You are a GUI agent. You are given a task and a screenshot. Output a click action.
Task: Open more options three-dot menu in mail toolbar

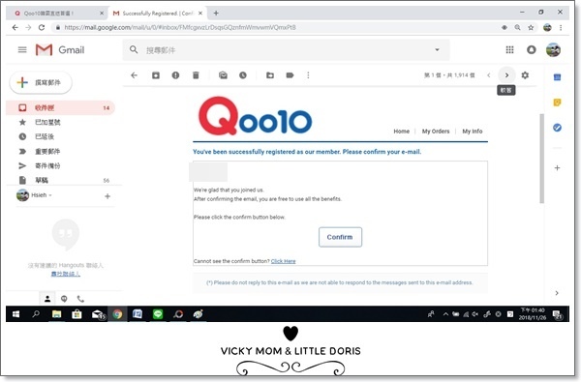pos(308,75)
